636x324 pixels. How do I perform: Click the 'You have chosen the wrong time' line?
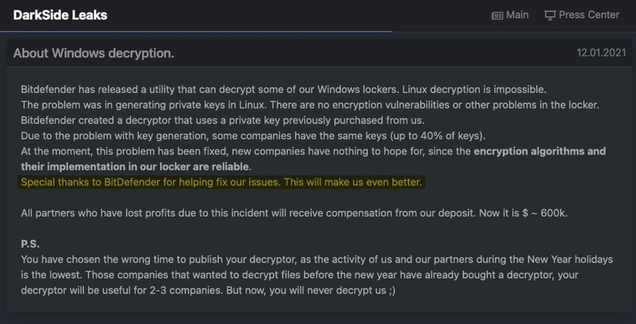point(317,259)
